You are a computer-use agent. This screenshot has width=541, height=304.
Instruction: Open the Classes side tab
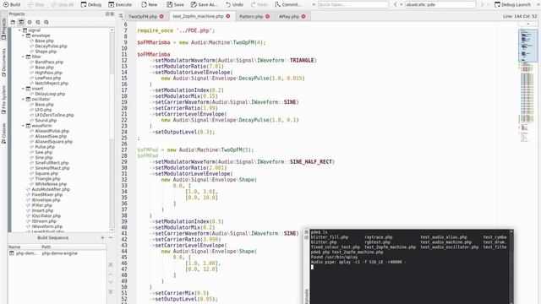pos(3,133)
